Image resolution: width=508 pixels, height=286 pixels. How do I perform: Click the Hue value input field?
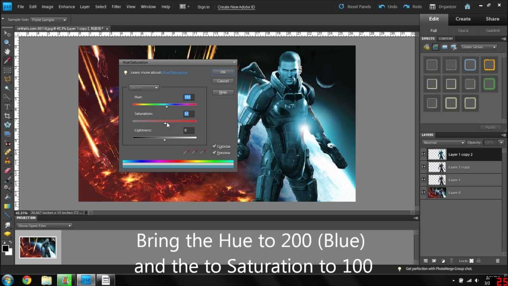click(x=189, y=97)
